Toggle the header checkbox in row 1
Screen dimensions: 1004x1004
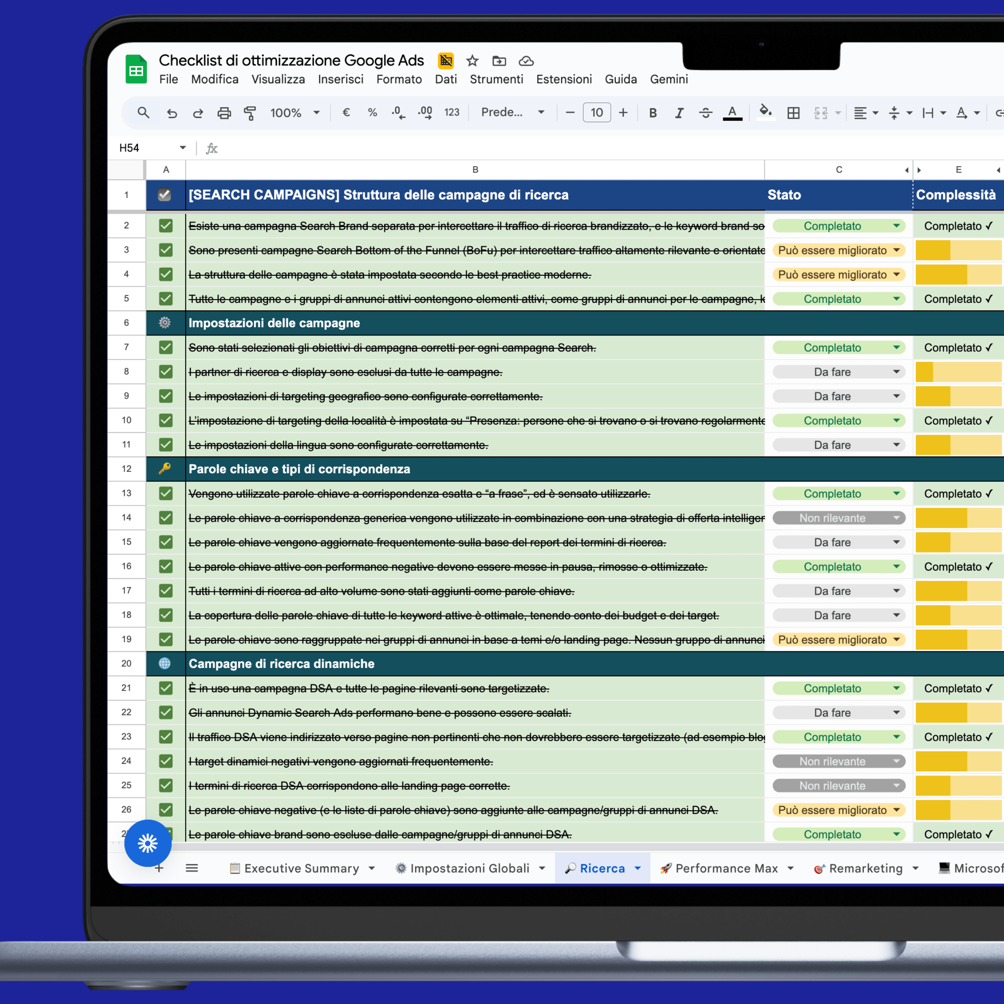pyautogui.click(x=165, y=195)
